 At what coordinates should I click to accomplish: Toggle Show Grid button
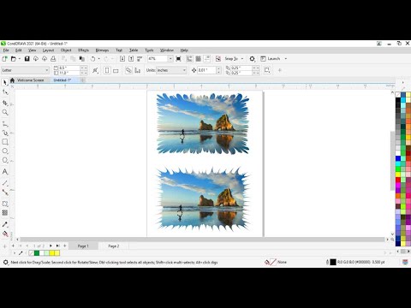(x=198, y=59)
